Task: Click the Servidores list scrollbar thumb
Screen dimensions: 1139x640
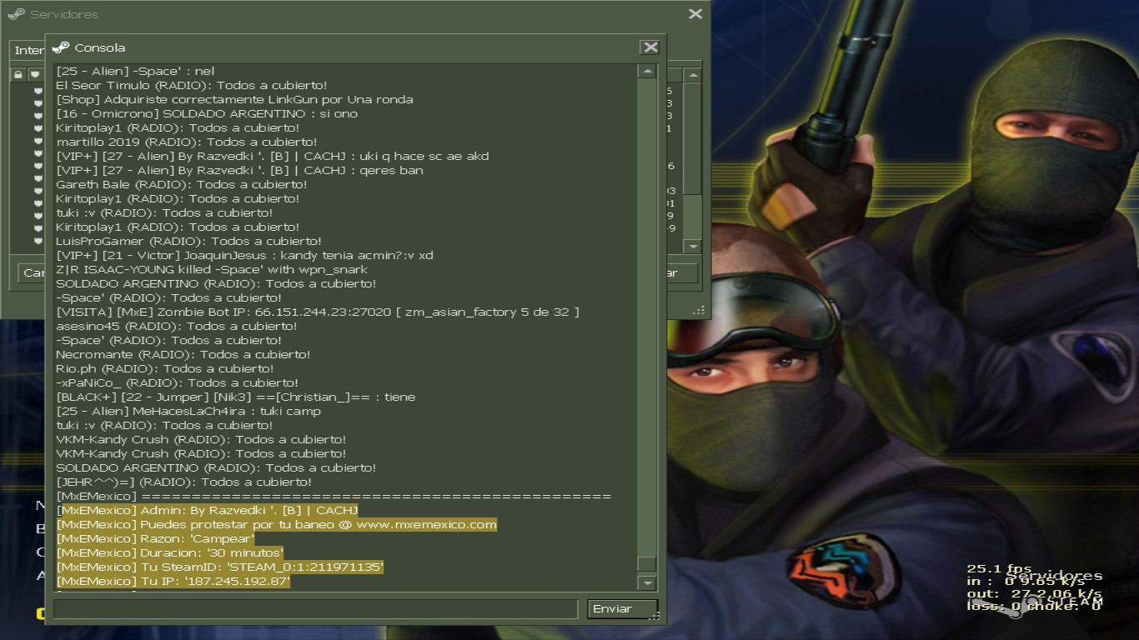Action: tap(693, 138)
